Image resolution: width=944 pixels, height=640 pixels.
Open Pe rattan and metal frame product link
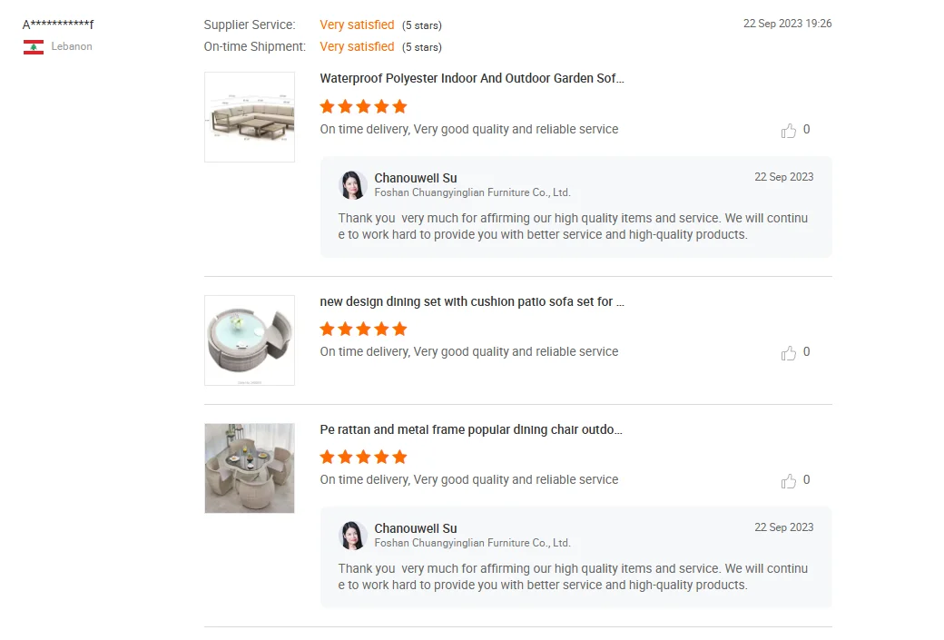471,429
